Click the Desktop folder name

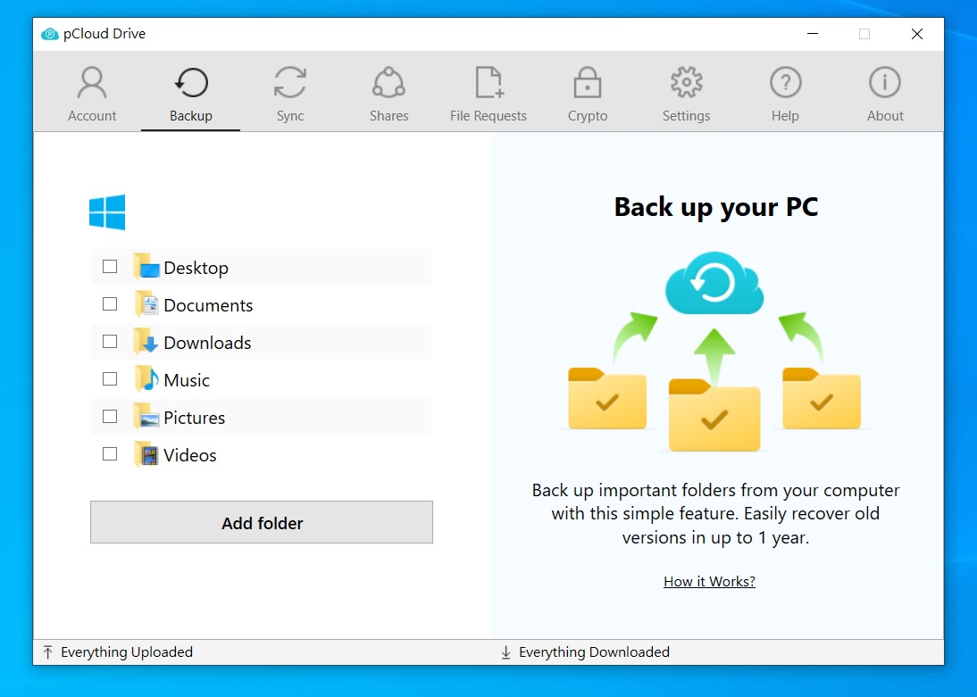click(196, 268)
